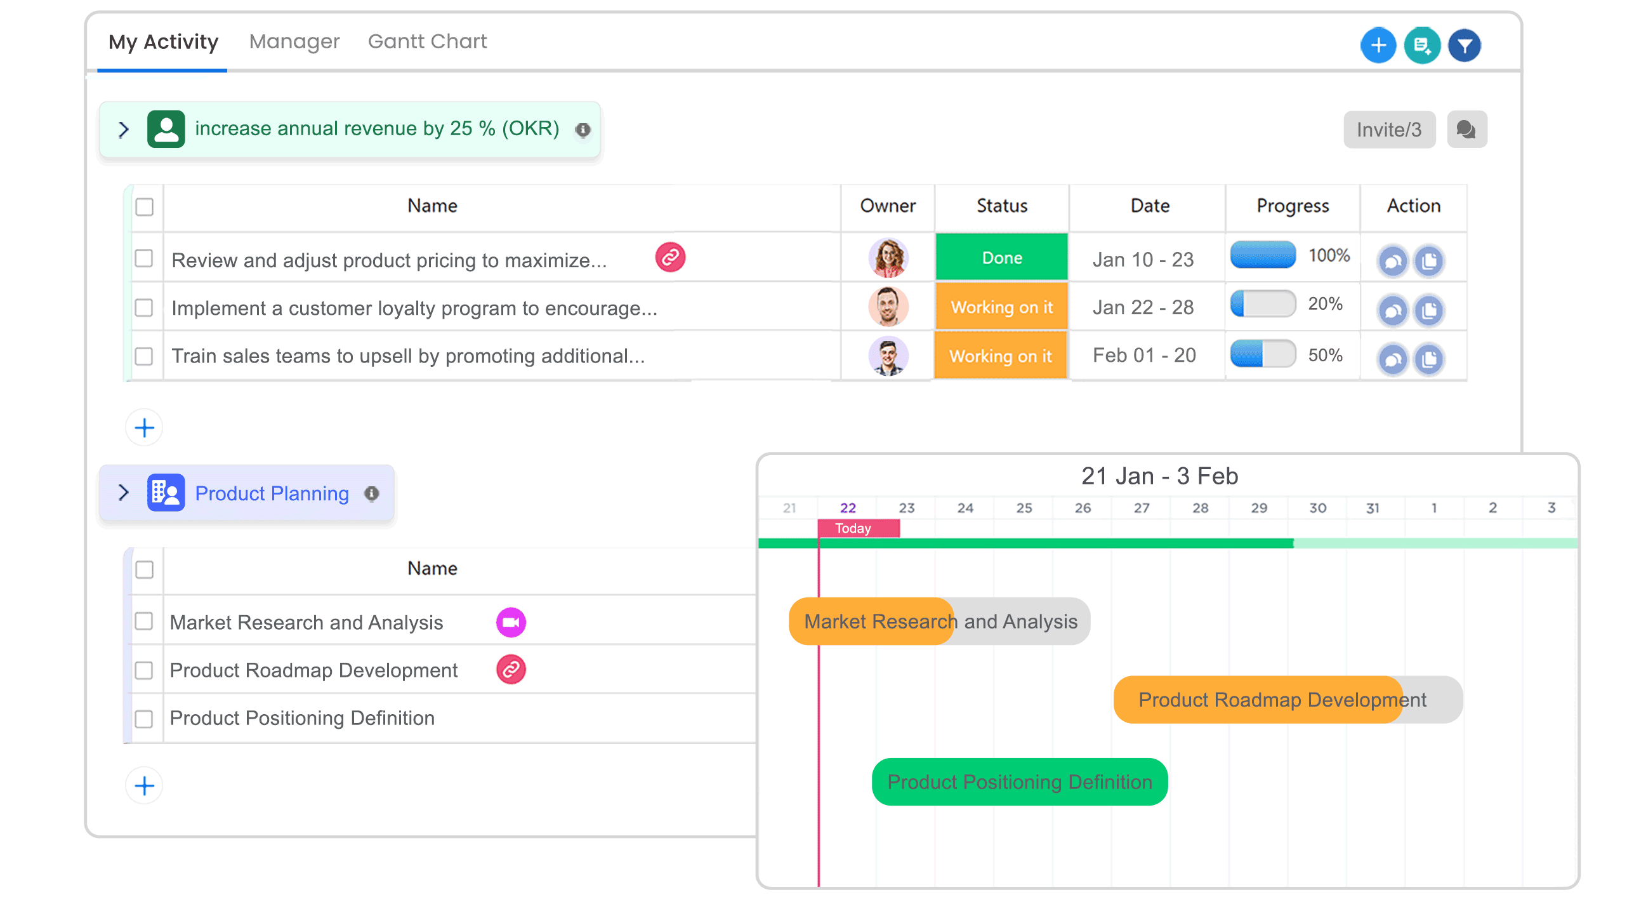Click the 20% progress bar
The height and width of the screenshot is (904, 1627).
[x=1263, y=304]
